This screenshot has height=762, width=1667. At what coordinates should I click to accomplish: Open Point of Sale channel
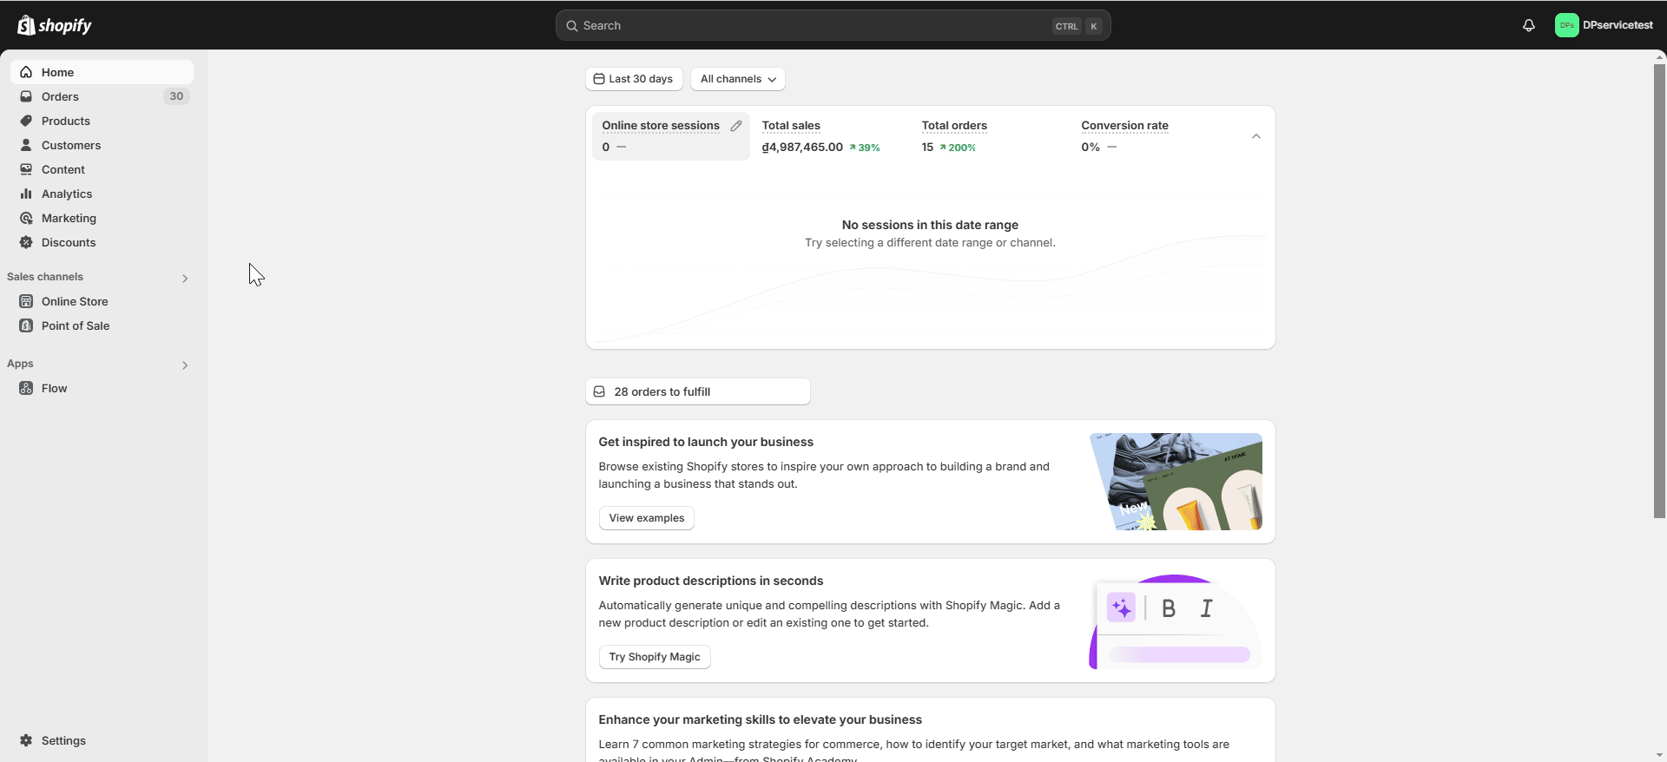pyautogui.click(x=102, y=325)
